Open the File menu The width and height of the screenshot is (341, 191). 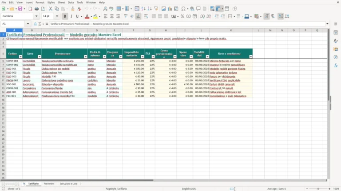pyautogui.click(x=4, y=2)
